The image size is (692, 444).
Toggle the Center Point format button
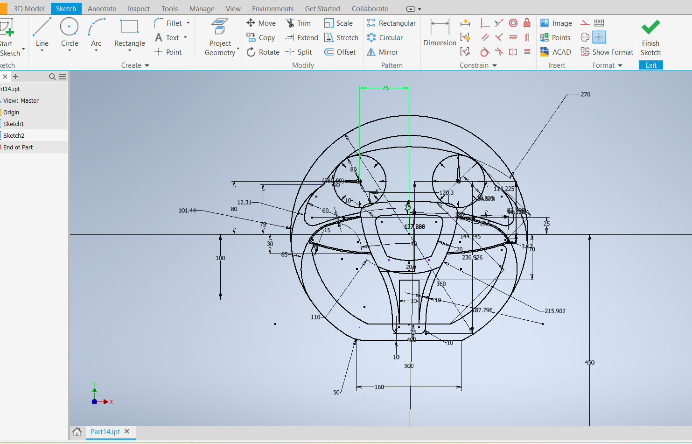599,37
